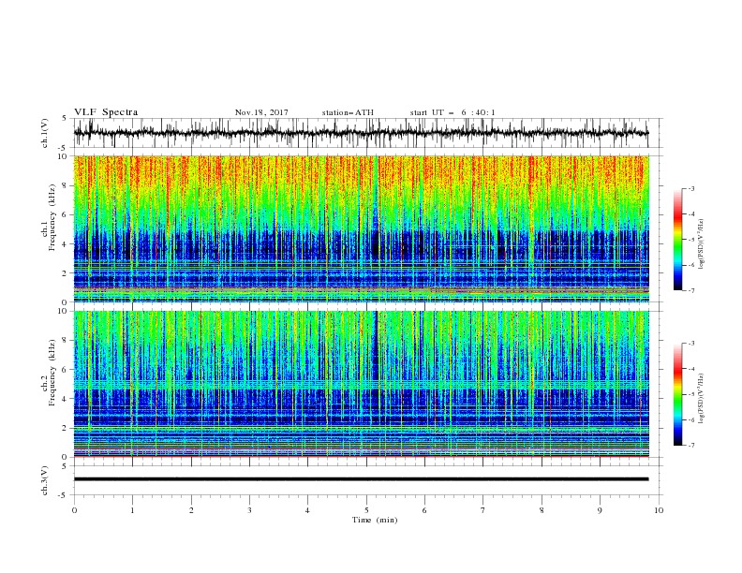Click time axis tick label "2"

pyautogui.click(x=191, y=510)
